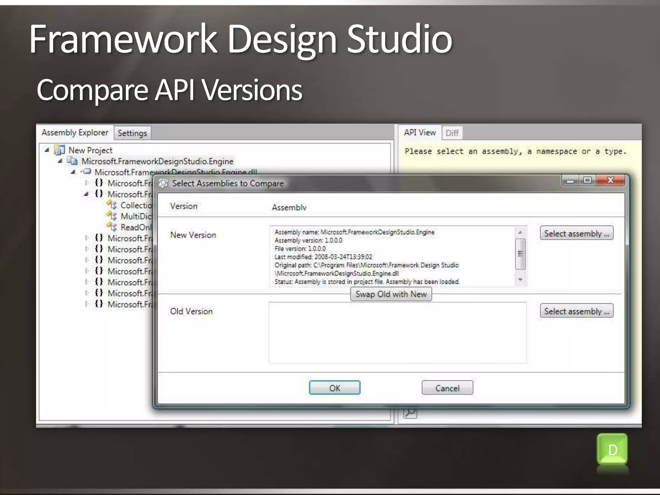Confirm the dialog with OK
This screenshot has width=660, height=495.
(x=335, y=388)
